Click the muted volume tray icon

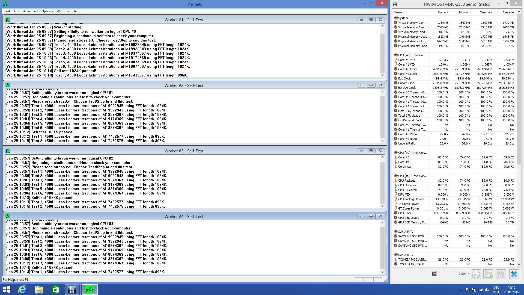[x=487, y=290]
